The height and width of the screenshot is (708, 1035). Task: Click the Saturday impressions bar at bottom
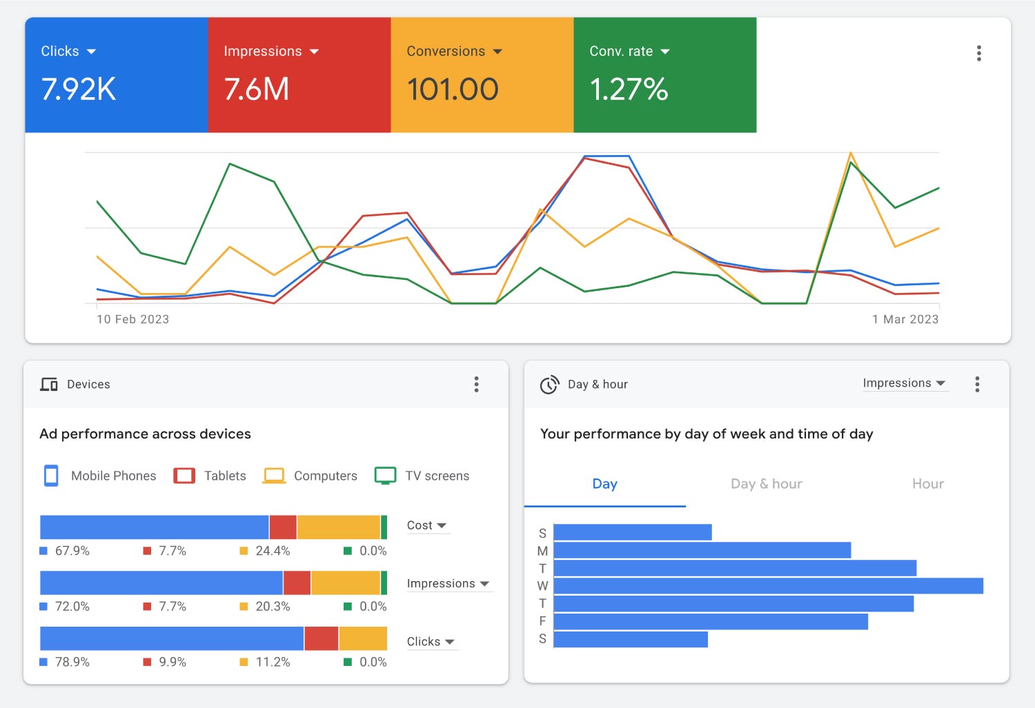631,639
